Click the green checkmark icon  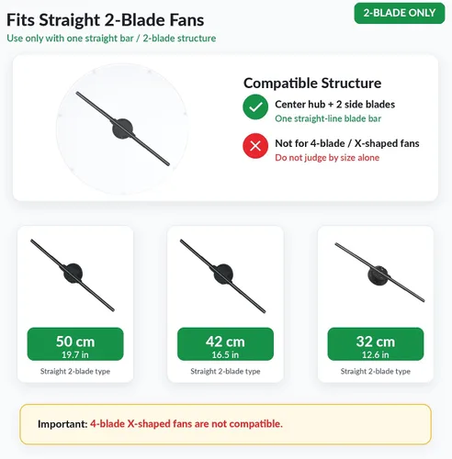click(255, 106)
